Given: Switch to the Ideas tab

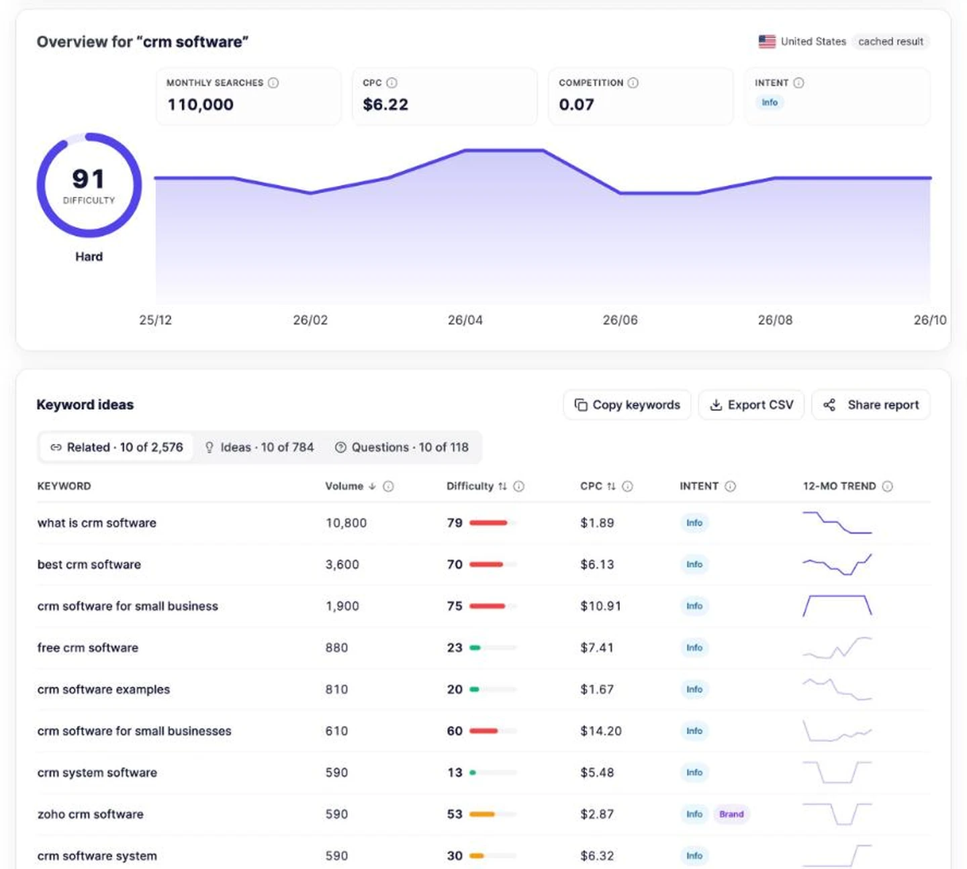Looking at the screenshot, I should point(259,447).
